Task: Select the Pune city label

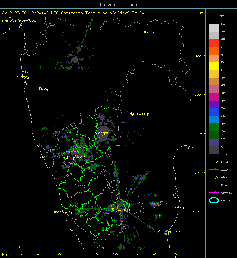Action: [43, 89]
